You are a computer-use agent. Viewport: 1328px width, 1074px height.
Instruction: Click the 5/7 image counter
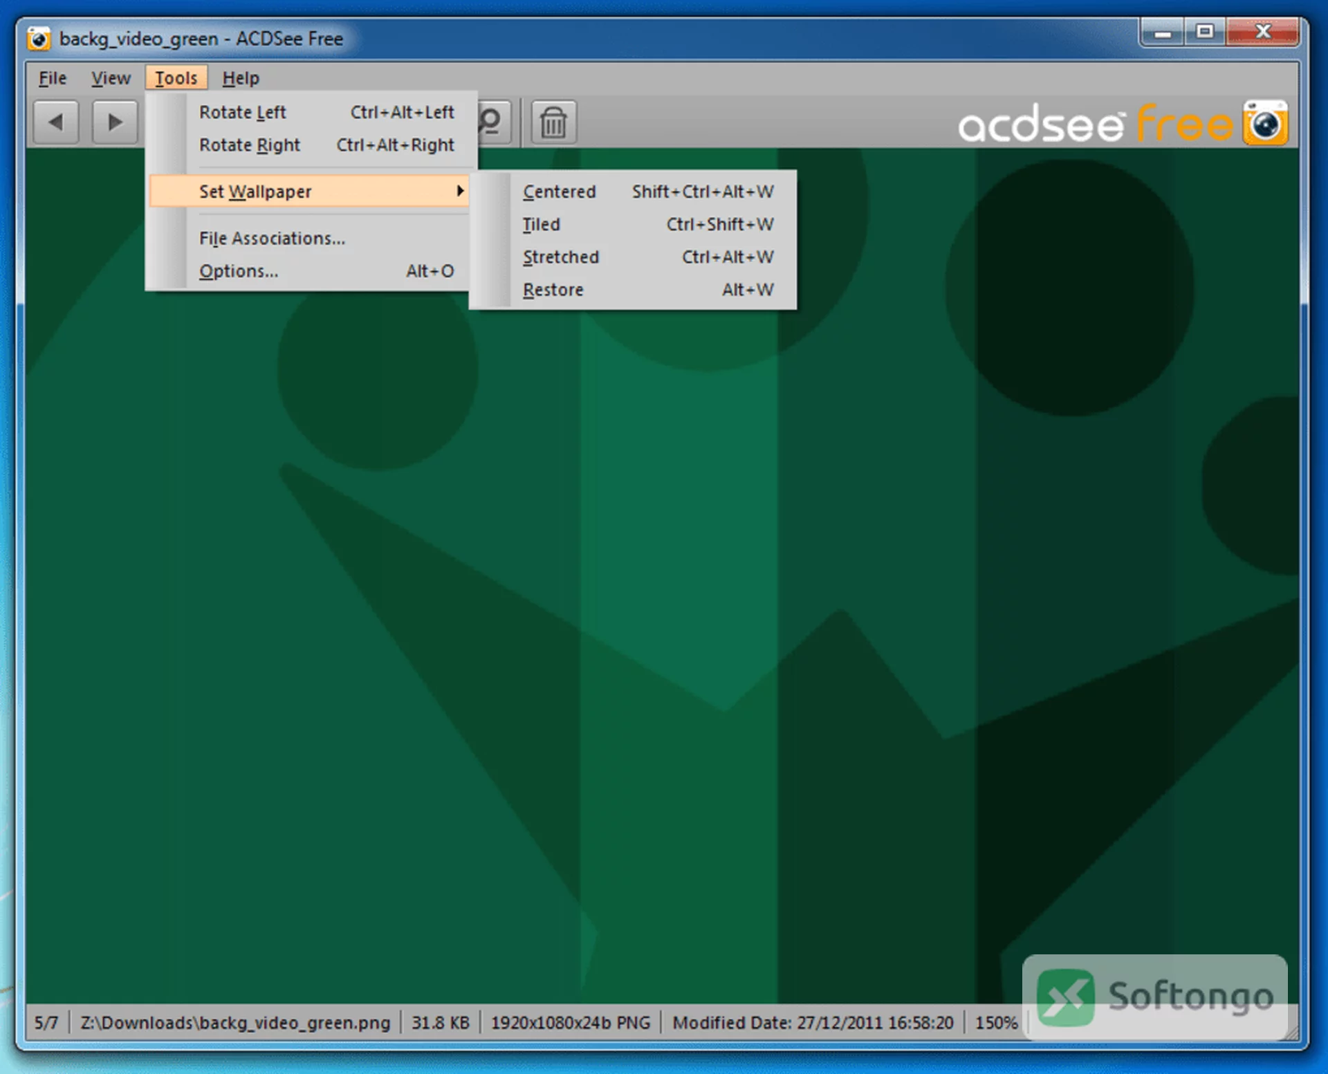[46, 1022]
